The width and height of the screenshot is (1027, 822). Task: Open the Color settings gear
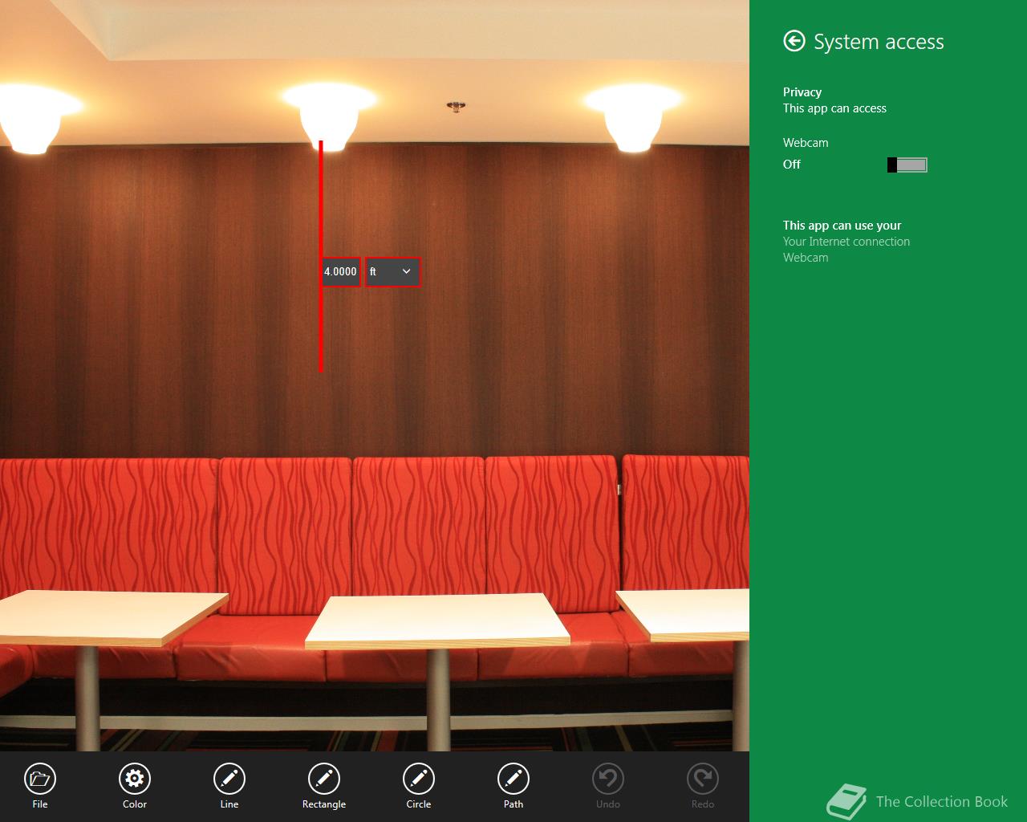coord(135,778)
